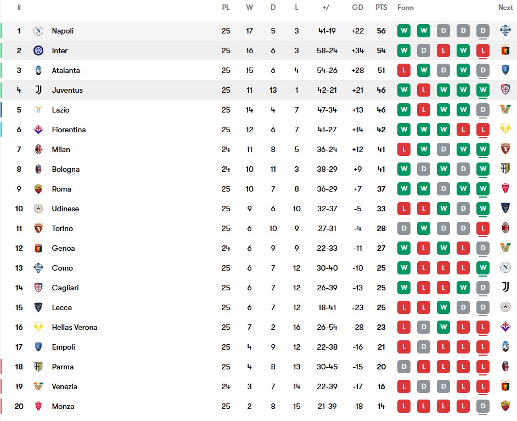Open the Bologna team name link
This screenshot has width=517, height=421.
coord(66,169)
